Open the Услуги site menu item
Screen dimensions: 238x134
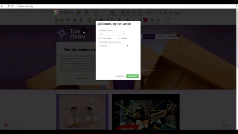click(x=161, y=36)
